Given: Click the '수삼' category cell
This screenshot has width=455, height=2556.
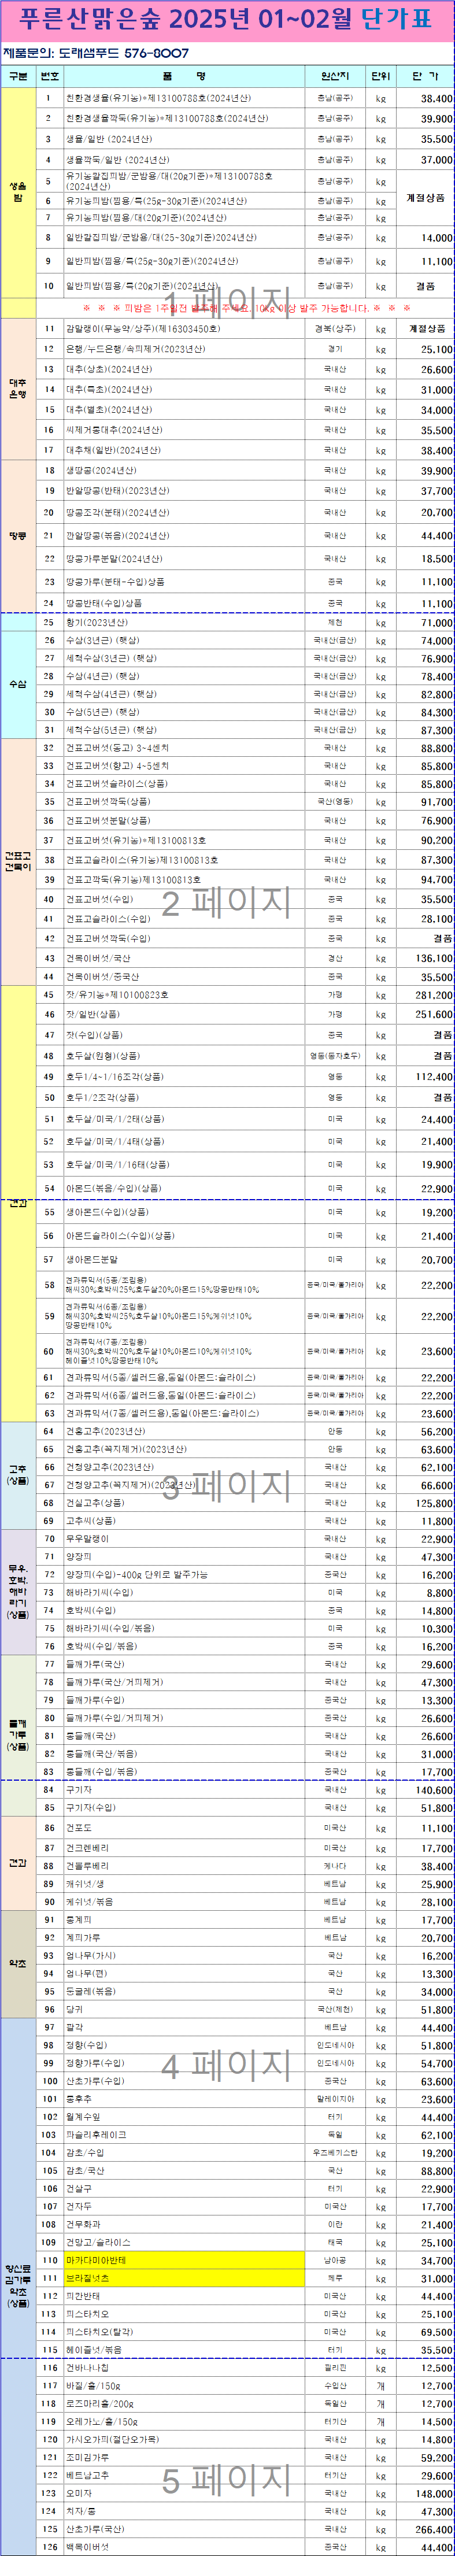Looking at the screenshot, I should 18,683.
